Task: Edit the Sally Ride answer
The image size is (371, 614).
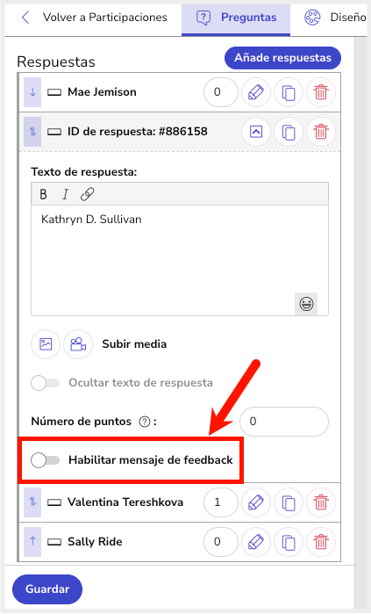Action: (256, 542)
